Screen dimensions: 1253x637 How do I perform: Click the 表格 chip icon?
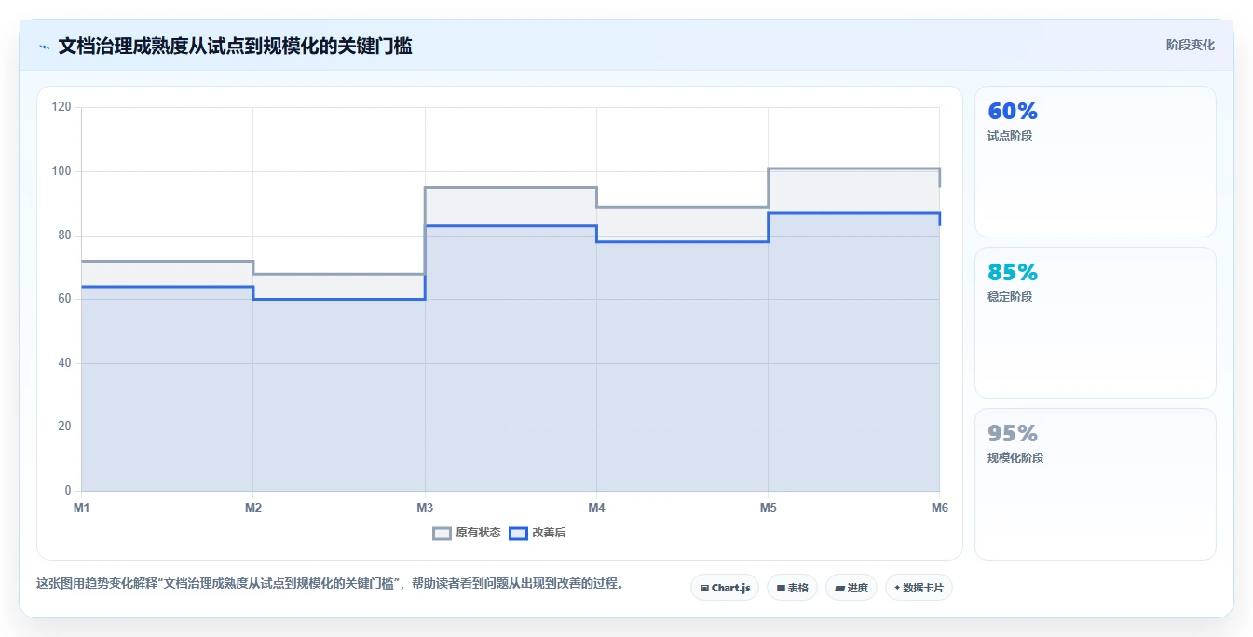coord(781,589)
